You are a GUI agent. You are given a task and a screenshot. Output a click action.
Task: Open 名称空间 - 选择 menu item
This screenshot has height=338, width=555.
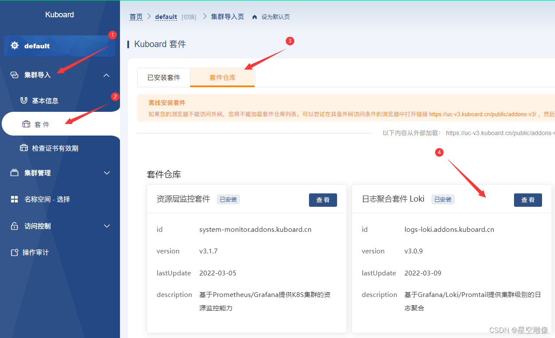click(x=60, y=199)
